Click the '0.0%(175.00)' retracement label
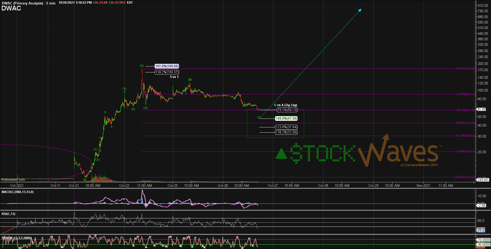 pos(465,69)
